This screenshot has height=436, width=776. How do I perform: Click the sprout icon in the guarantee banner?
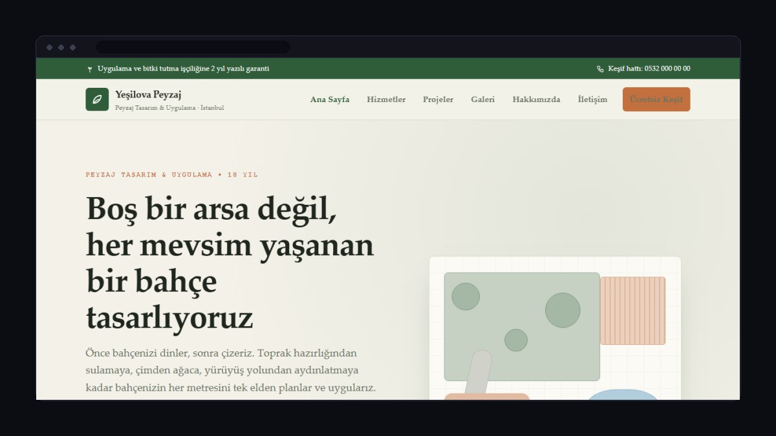(89, 68)
